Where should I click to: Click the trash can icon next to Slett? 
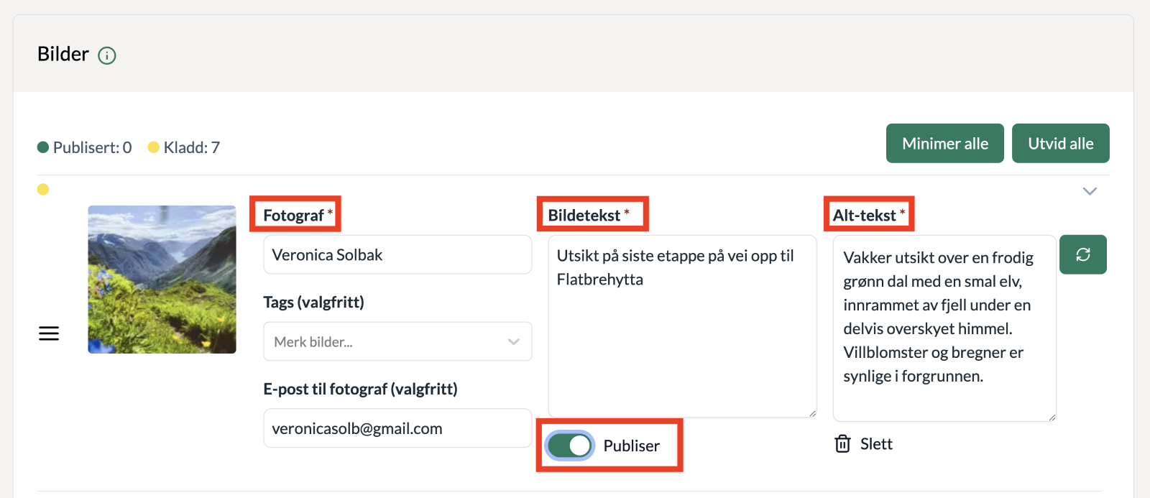[x=842, y=444]
